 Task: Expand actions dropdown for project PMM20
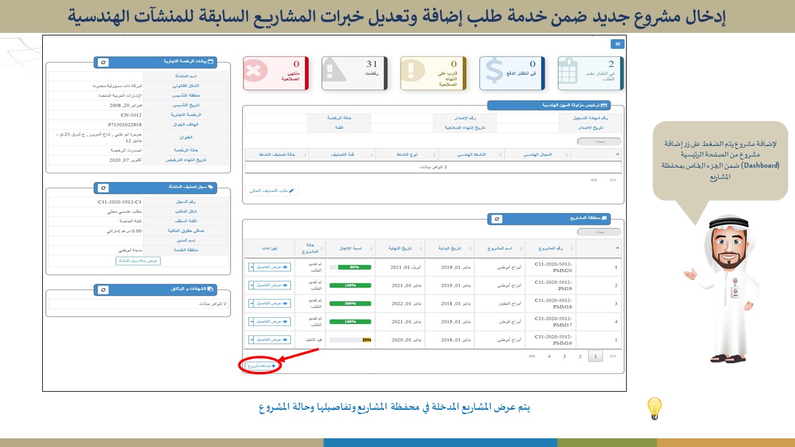point(252,267)
